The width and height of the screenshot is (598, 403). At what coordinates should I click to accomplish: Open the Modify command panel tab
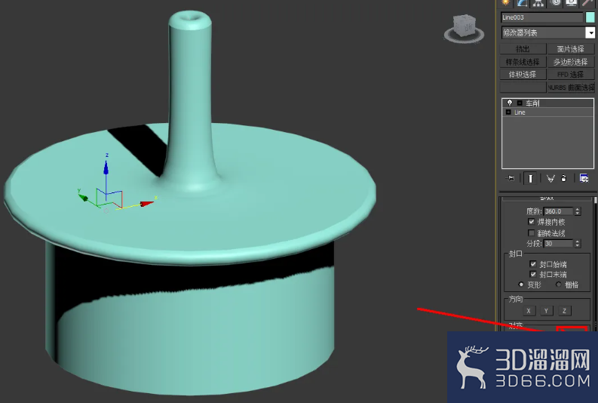(x=522, y=3)
